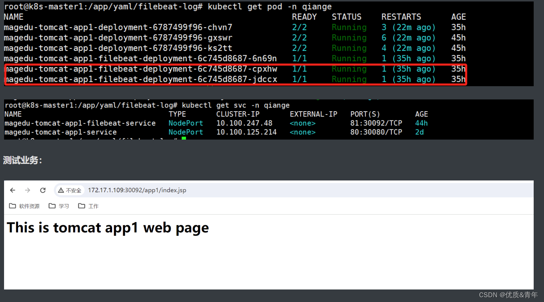
Task: Open the 学习 bookmark folder
Action: pyautogui.click(x=59, y=206)
